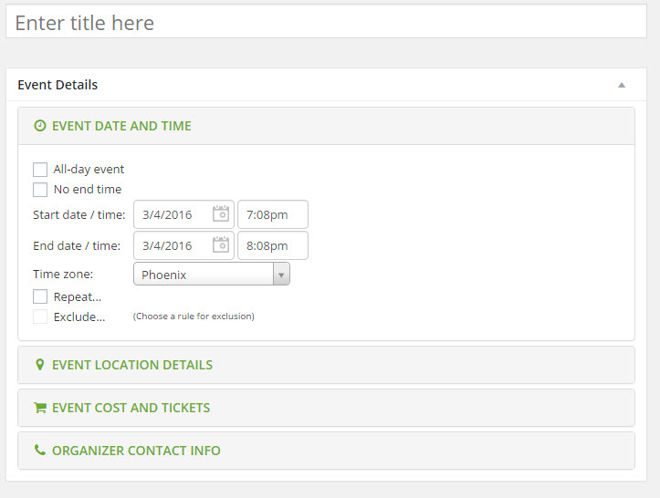Click the clock icon beside Event Date and Time
This screenshot has width=660, height=498.
tap(39, 126)
